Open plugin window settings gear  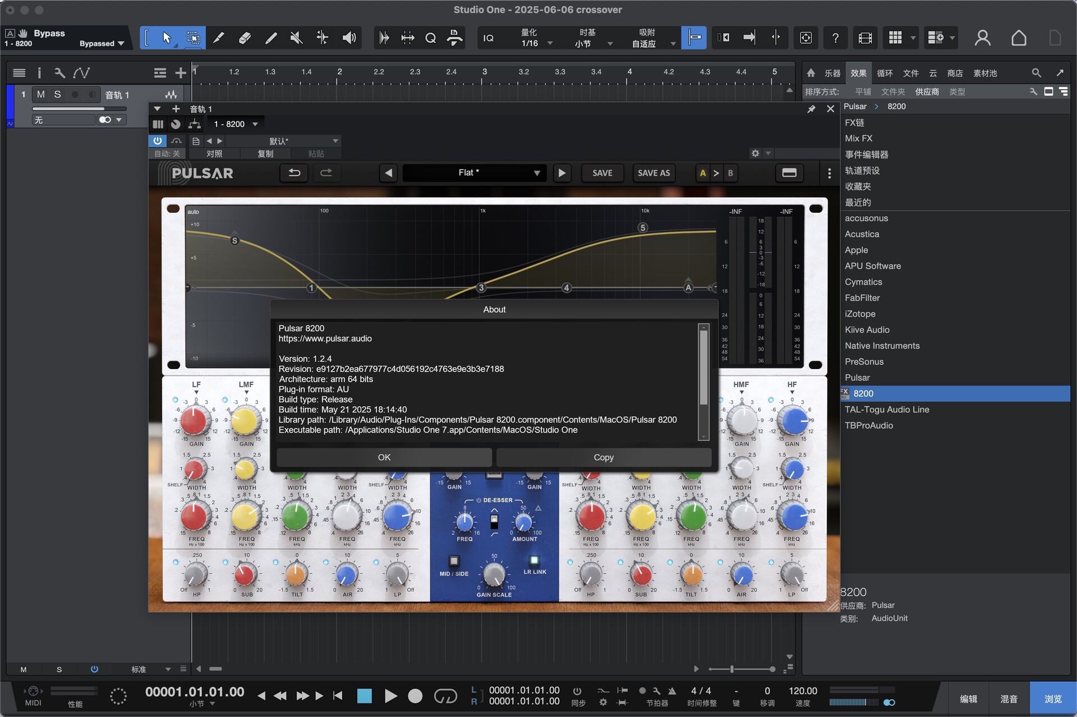(756, 153)
